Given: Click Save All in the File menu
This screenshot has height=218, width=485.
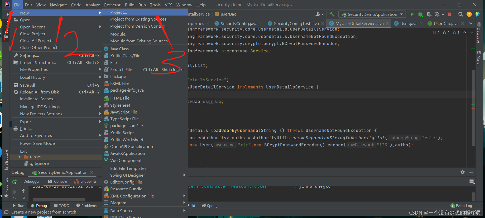Looking at the screenshot, I should coord(57,85).
